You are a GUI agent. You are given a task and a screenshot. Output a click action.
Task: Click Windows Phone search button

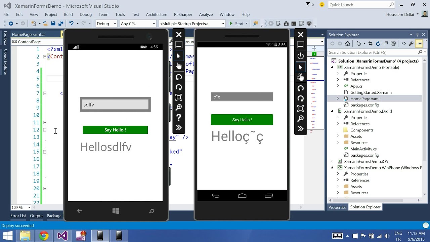pyautogui.click(x=152, y=211)
